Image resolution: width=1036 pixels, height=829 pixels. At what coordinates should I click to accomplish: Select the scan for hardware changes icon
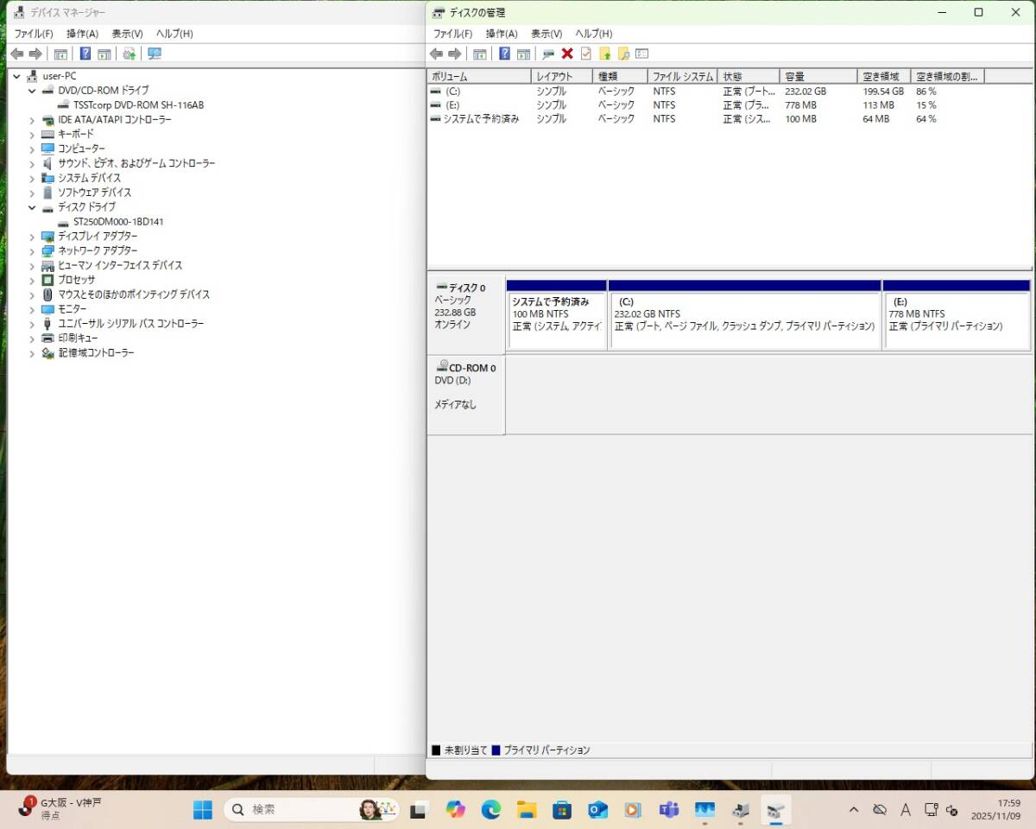pyautogui.click(x=128, y=54)
